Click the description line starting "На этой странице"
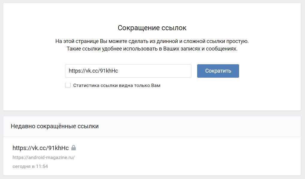Viewport: 305px width, 179px height. (x=152, y=41)
